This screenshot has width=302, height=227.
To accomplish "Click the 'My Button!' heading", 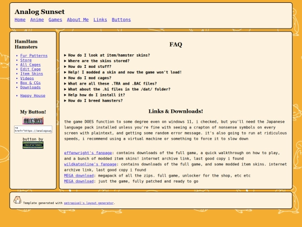I will point(33,112).
